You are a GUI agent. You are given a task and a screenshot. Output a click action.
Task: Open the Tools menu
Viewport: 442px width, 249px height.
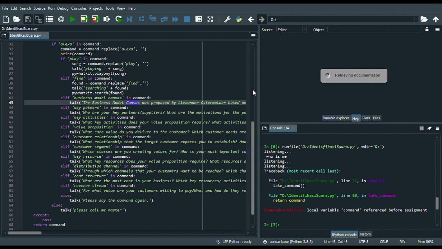pos(110,8)
